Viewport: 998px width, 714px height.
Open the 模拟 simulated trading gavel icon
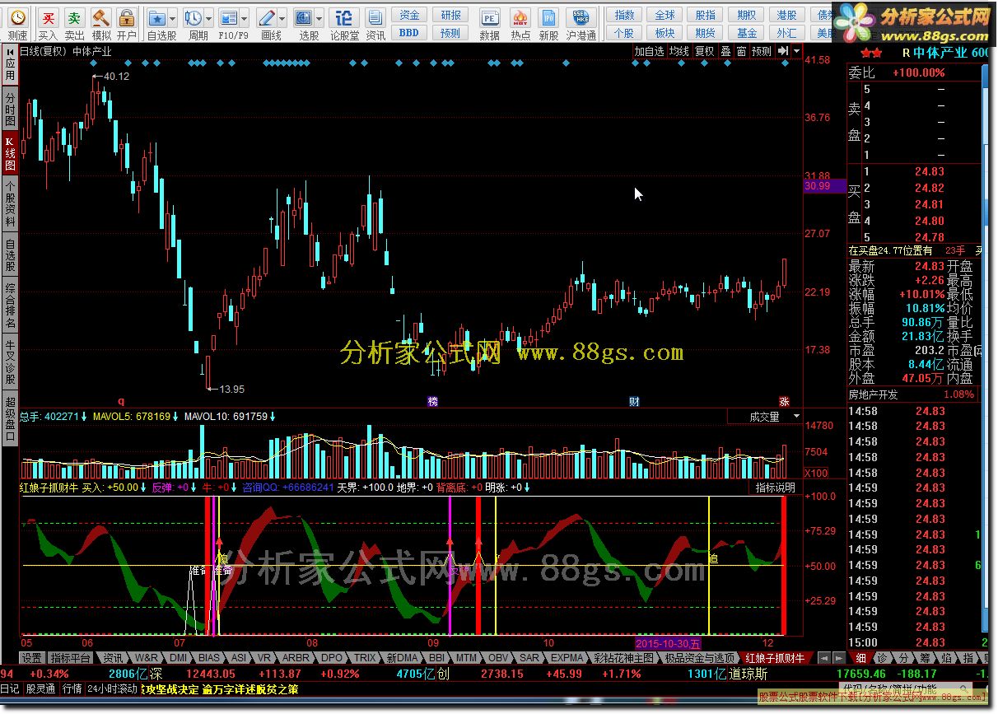(101, 16)
